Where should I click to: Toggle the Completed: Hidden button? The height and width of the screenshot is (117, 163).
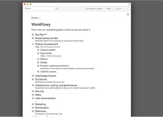pos(94,9)
